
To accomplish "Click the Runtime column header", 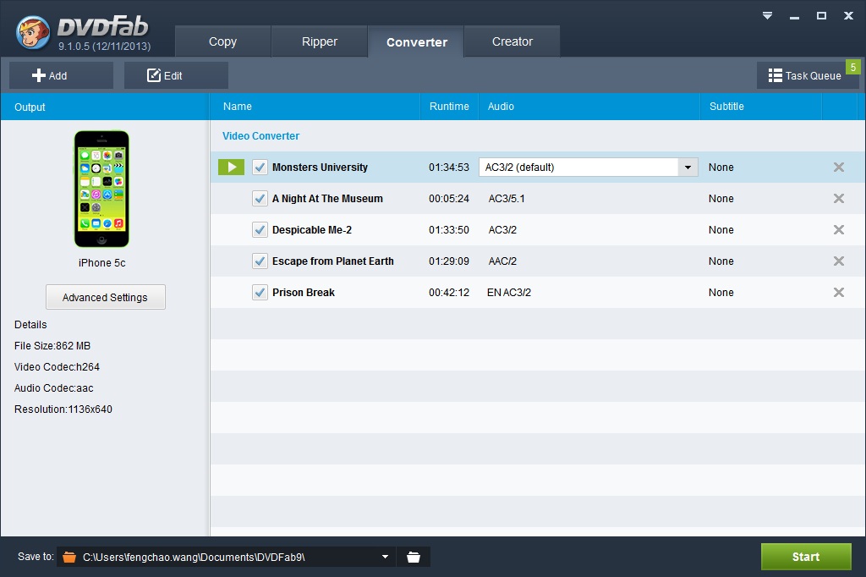I will 449,106.
